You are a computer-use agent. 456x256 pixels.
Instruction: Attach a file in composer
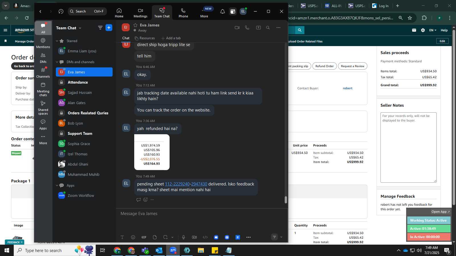coord(155,237)
